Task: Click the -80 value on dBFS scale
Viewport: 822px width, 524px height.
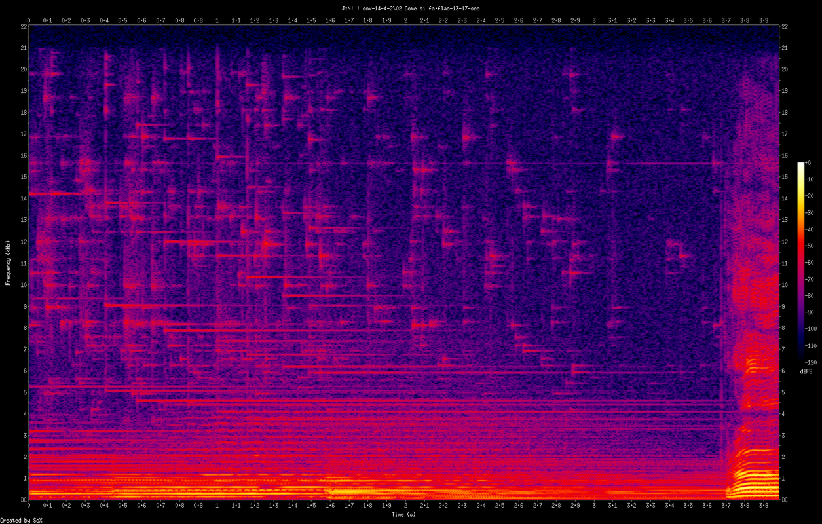Action: click(x=810, y=295)
